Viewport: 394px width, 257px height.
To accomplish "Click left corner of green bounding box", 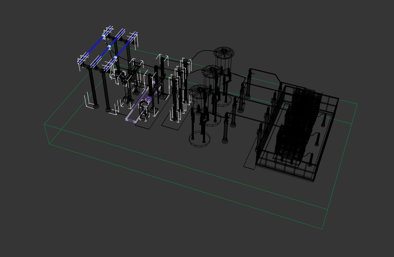I will pos(44,125).
